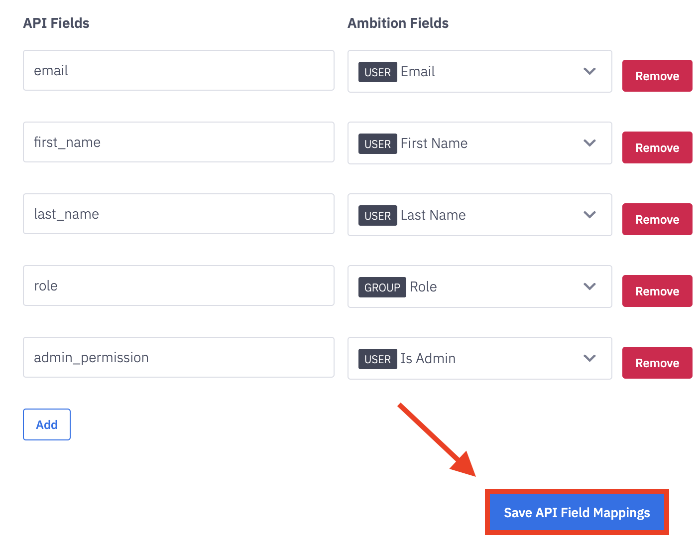The width and height of the screenshot is (699, 560).
Task: Open the Is Admin Ambition field dropdown
Action: coord(479,358)
